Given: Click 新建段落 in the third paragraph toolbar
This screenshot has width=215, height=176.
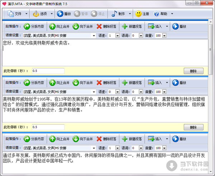Looking at the screenshot, I should coord(132,139).
